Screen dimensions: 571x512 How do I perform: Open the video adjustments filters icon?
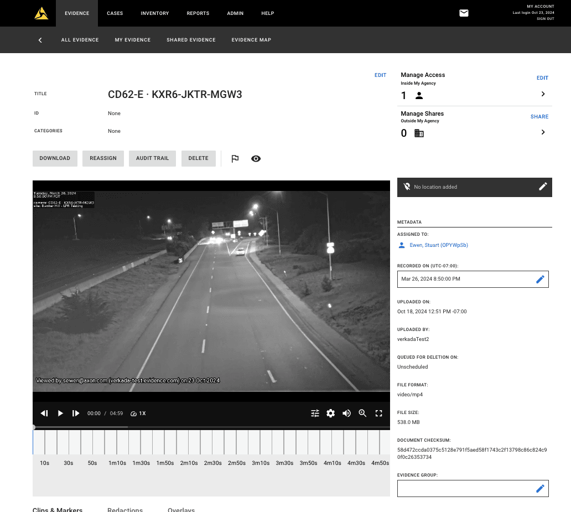click(x=315, y=413)
